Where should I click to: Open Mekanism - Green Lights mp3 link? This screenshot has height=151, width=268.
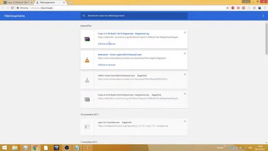(x=120, y=55)
